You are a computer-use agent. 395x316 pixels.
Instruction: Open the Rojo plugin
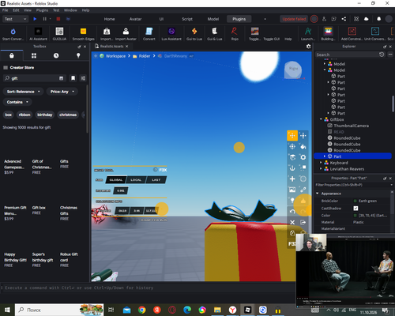coord(235,32)
